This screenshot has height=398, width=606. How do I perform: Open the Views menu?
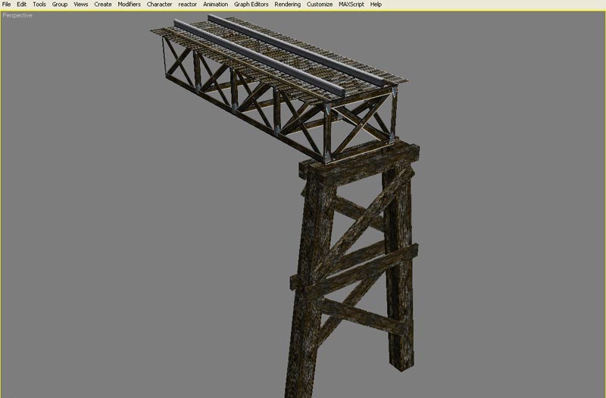81,5
